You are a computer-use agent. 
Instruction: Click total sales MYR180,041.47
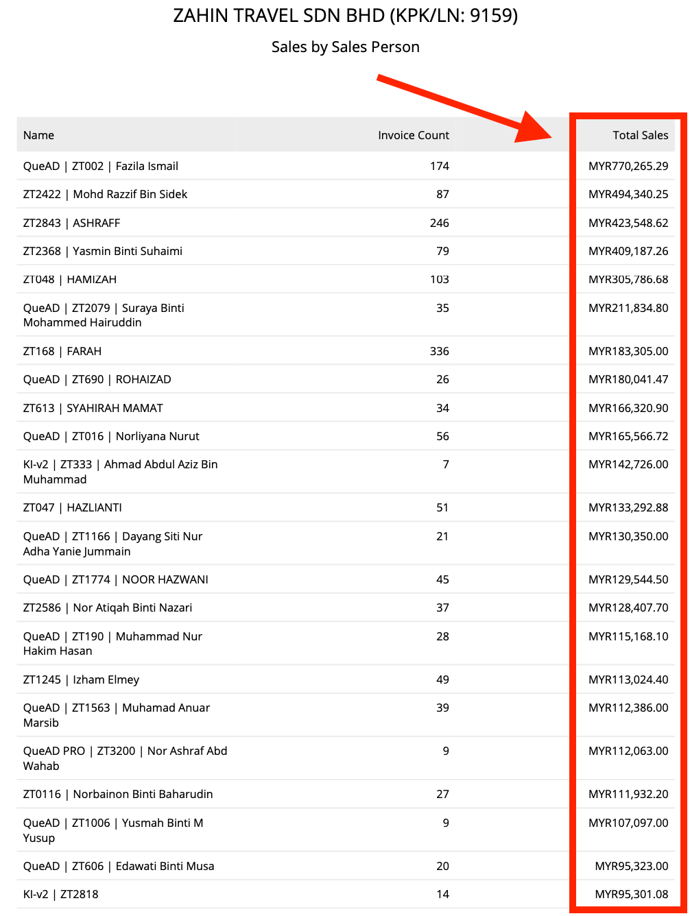pyautogui.click(x=628, y=379)
